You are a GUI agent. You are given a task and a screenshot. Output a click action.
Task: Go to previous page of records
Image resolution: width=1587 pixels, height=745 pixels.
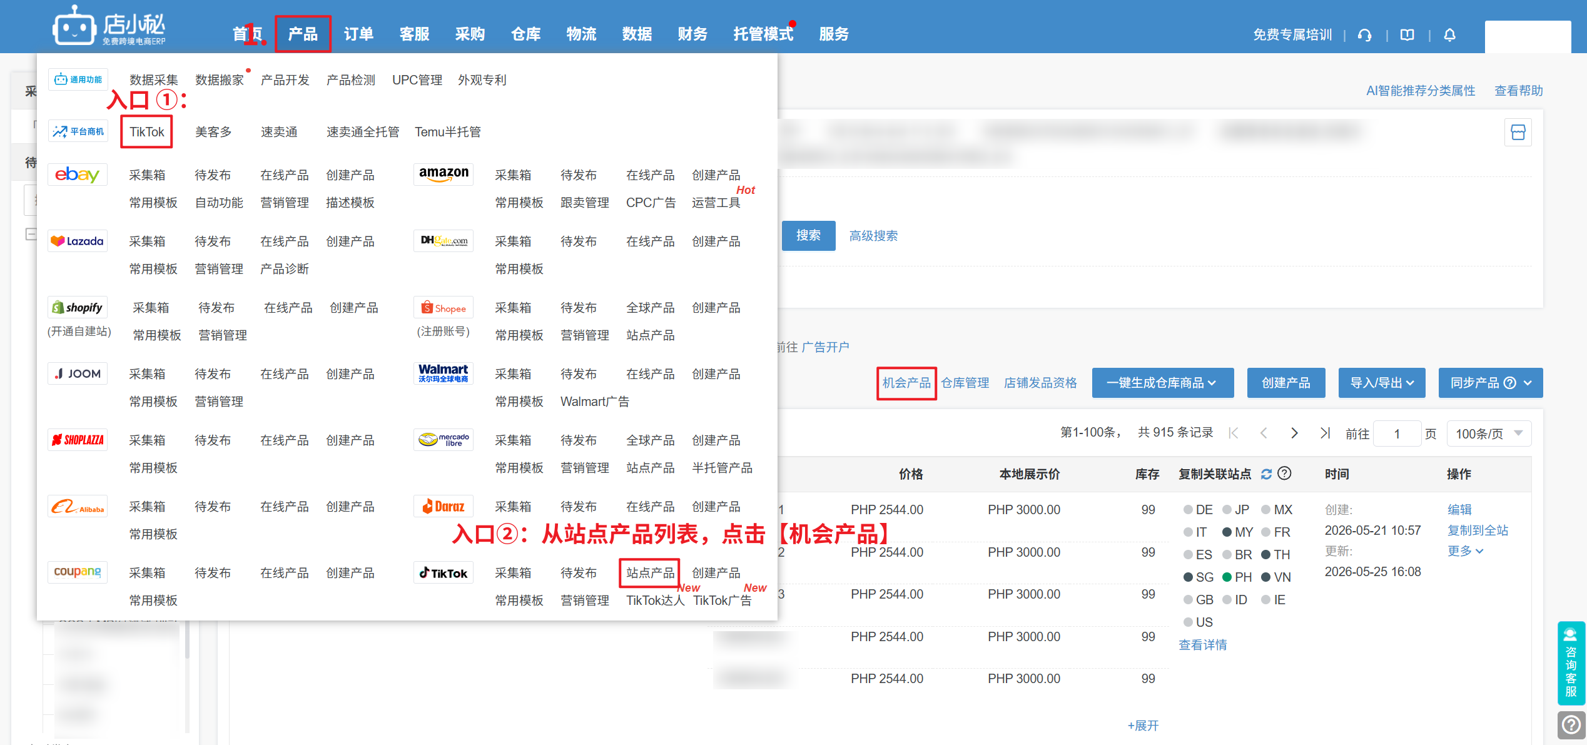(1264, 433)
